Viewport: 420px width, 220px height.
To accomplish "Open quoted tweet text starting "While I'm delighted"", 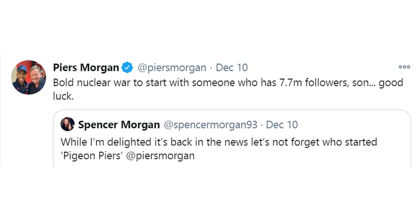I will (x=175, y=142).
